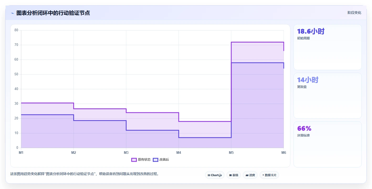Select the 表格 tag

233,175
